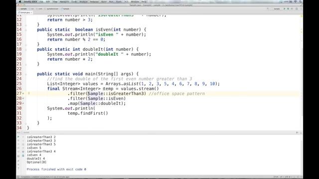Click the Spotlight search icon in menu bar
Viewport: 319px width, 179px height.
tap(300, 1)
